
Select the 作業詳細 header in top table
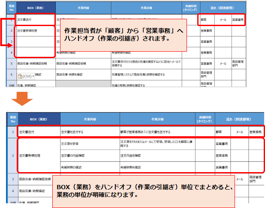coord(146,8)
